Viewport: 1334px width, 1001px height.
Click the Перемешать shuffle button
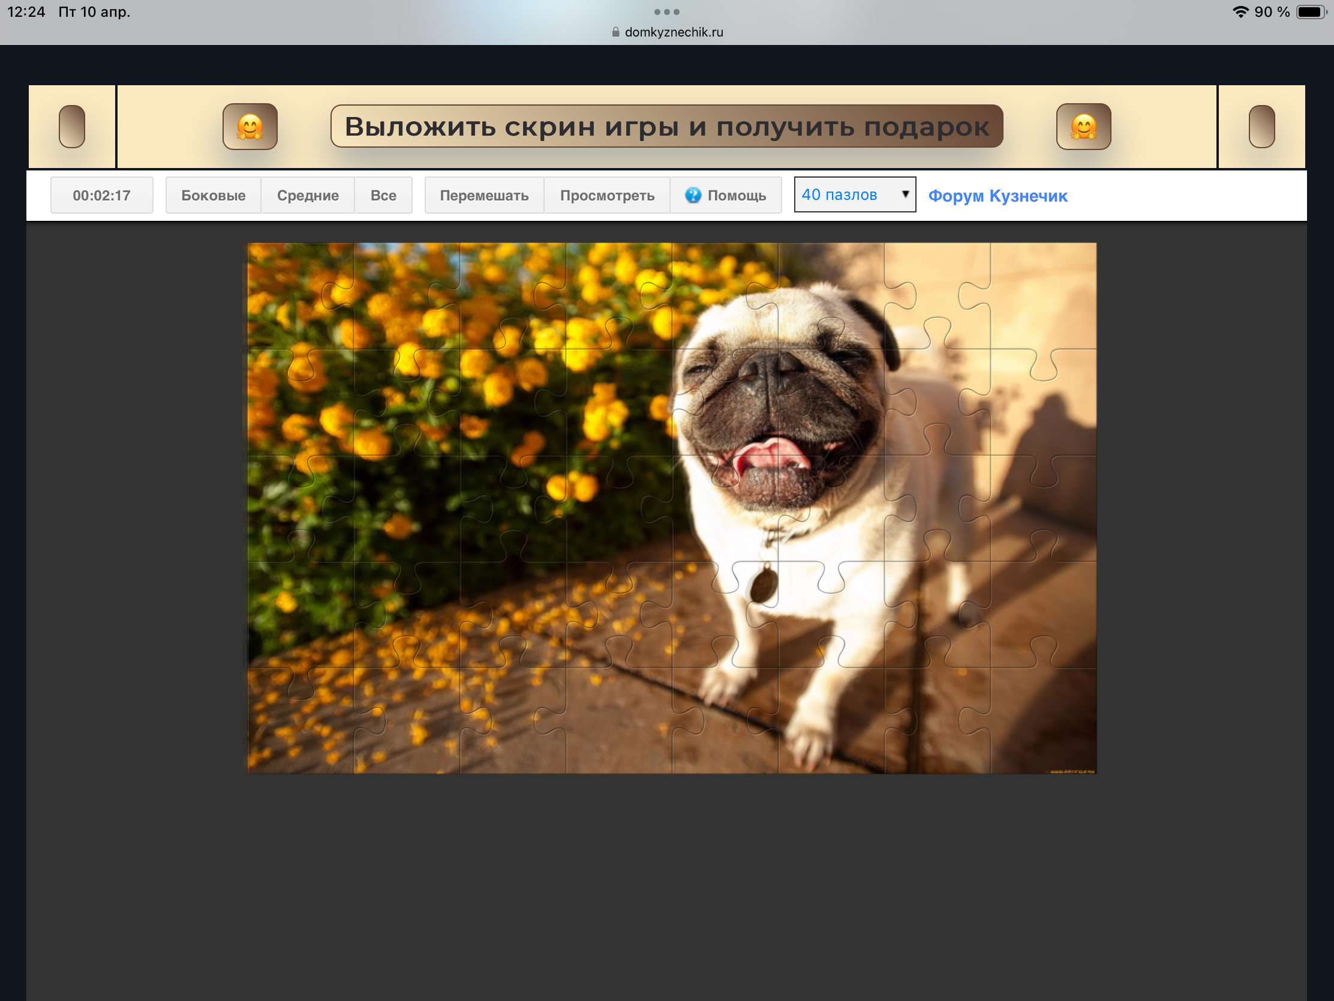pos(483,196)
